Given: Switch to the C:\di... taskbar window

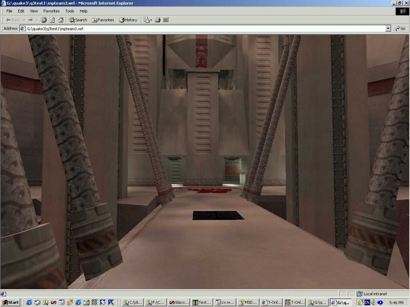Looking at the screenshot, I should [133, 302].
